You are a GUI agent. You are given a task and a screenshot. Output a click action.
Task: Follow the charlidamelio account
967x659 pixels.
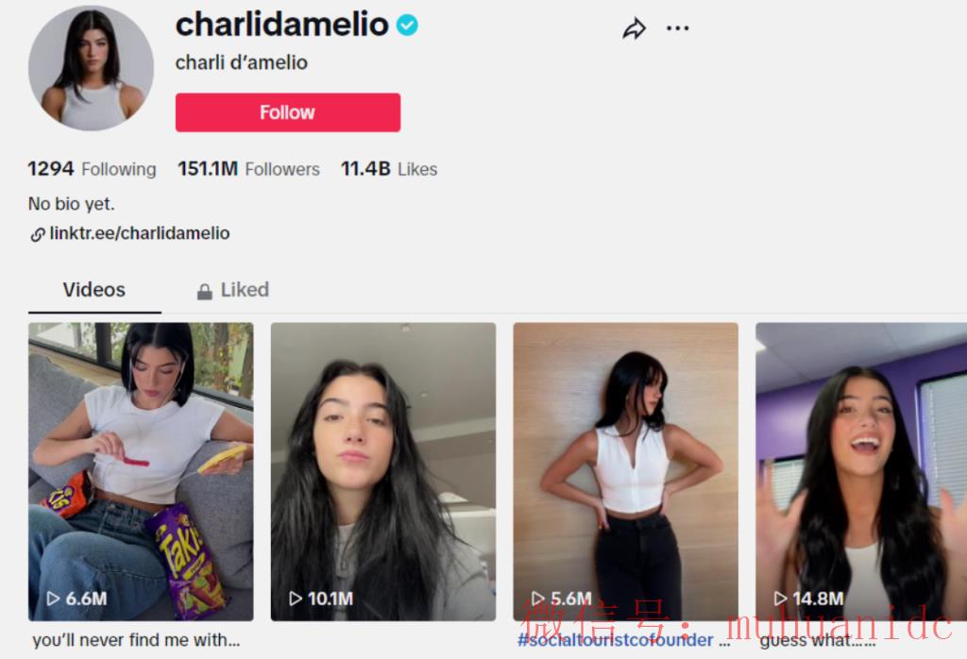(288, 112)
